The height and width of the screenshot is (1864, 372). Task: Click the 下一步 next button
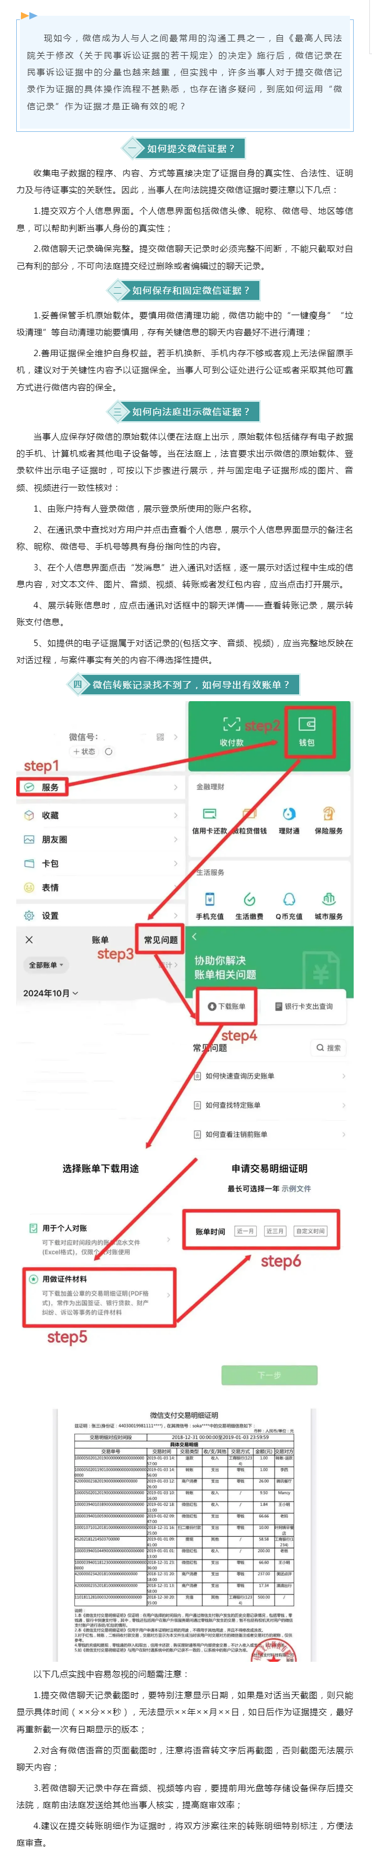269,1374
